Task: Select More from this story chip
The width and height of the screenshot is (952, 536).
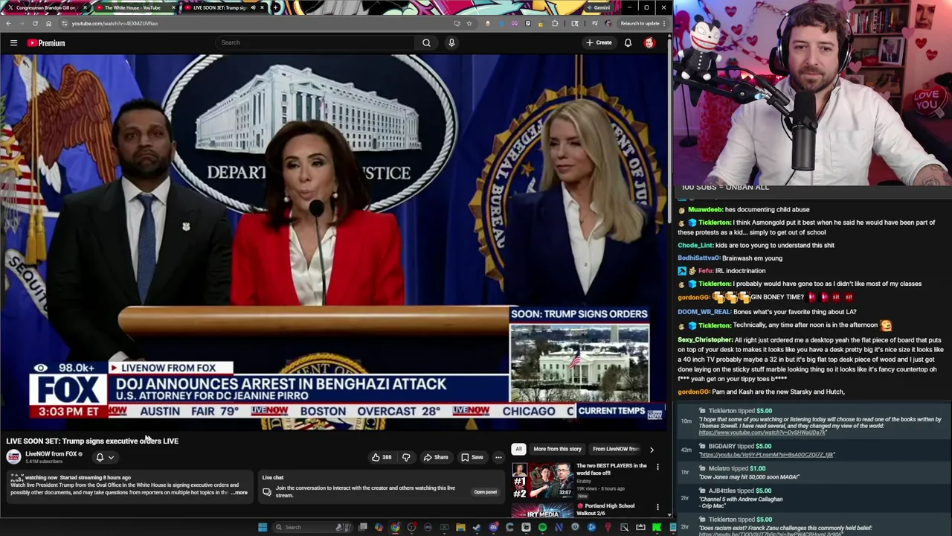Action: tap(557, 449)
